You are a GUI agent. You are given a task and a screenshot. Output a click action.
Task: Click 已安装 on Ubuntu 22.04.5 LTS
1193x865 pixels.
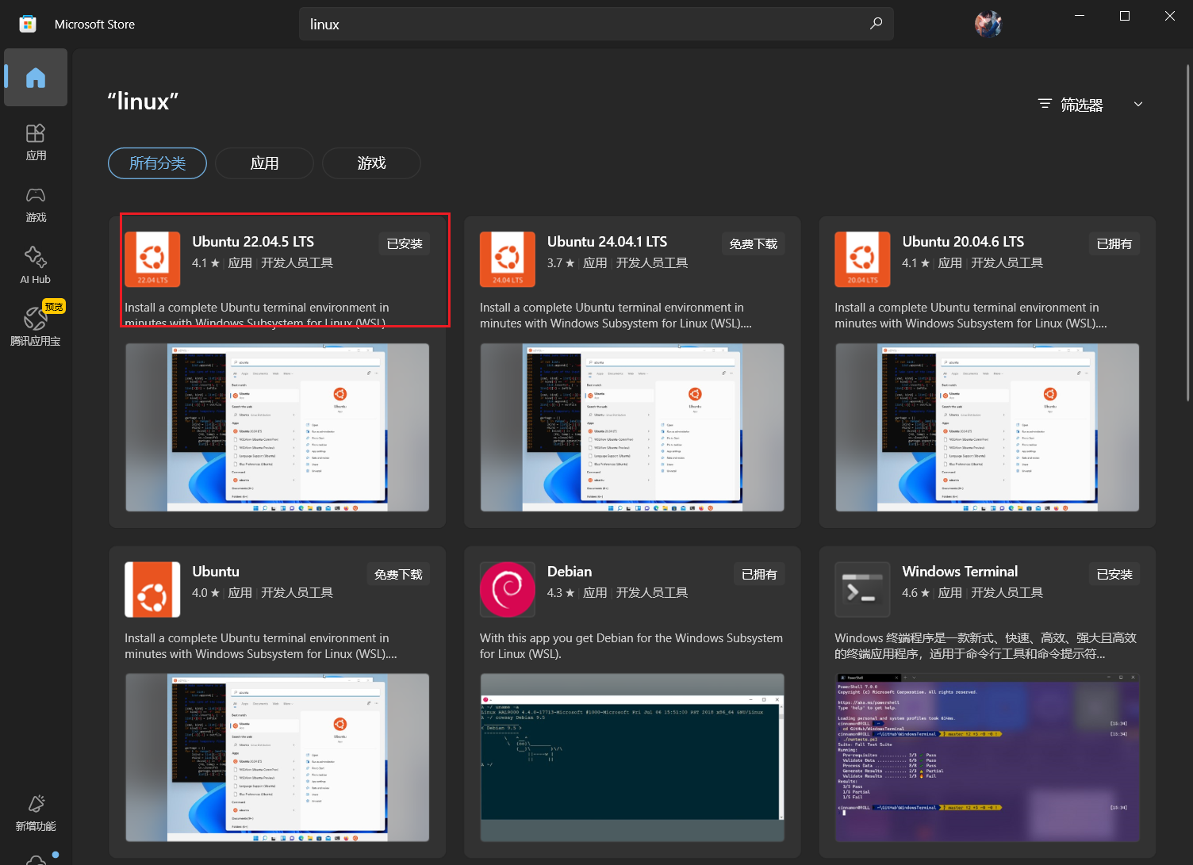click(405, 243)
